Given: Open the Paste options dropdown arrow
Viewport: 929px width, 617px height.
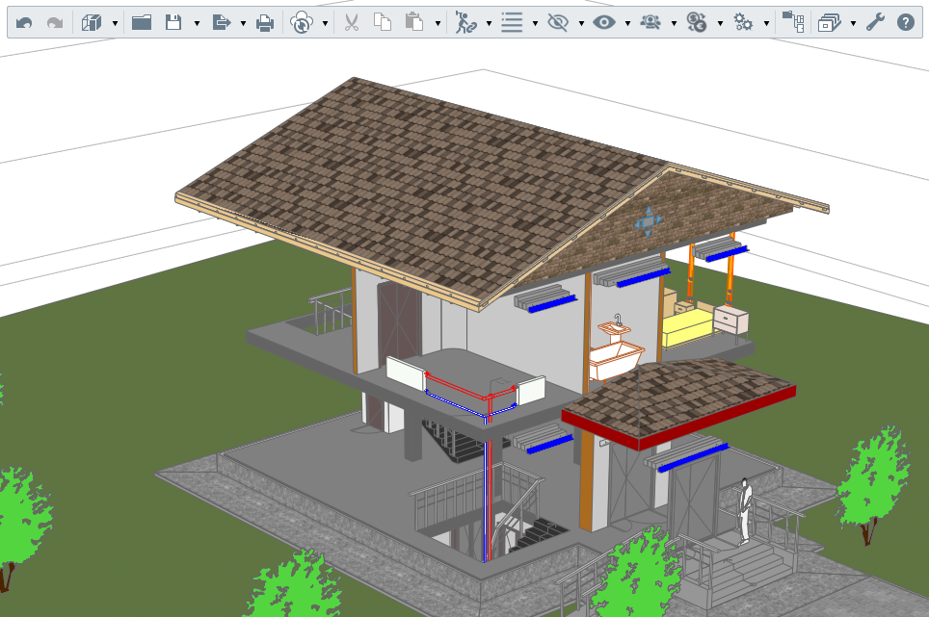Looking at the screenshot, I should pyautogui.click(x=438, y=24).
